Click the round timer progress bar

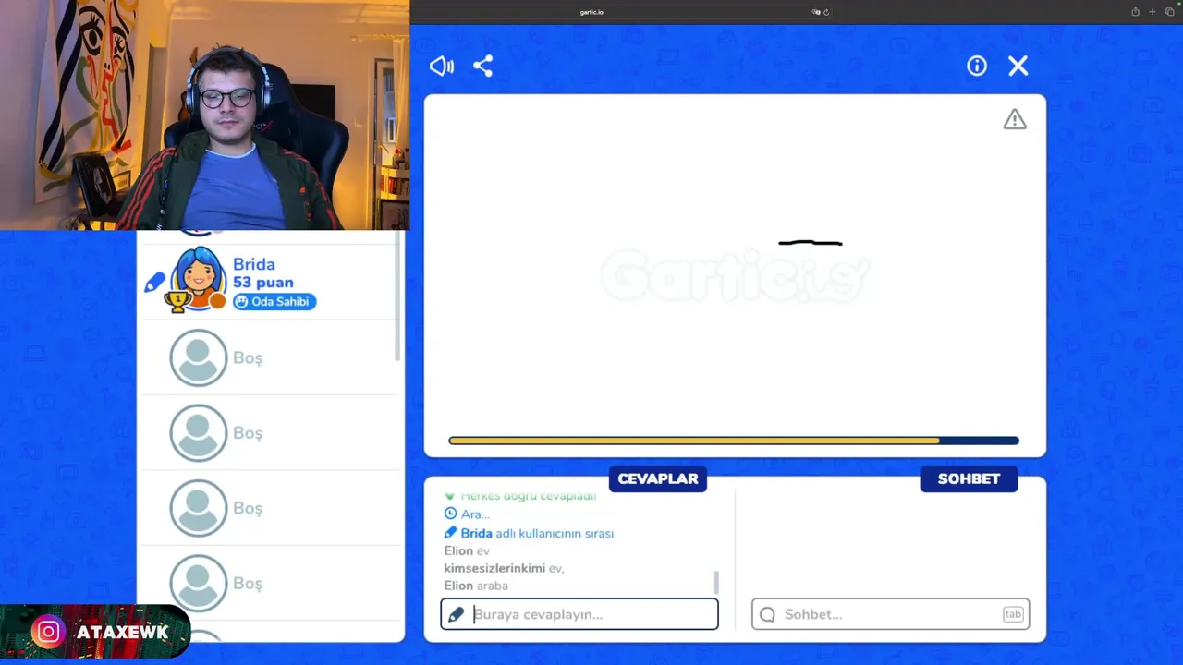click(x=734, y=441)
